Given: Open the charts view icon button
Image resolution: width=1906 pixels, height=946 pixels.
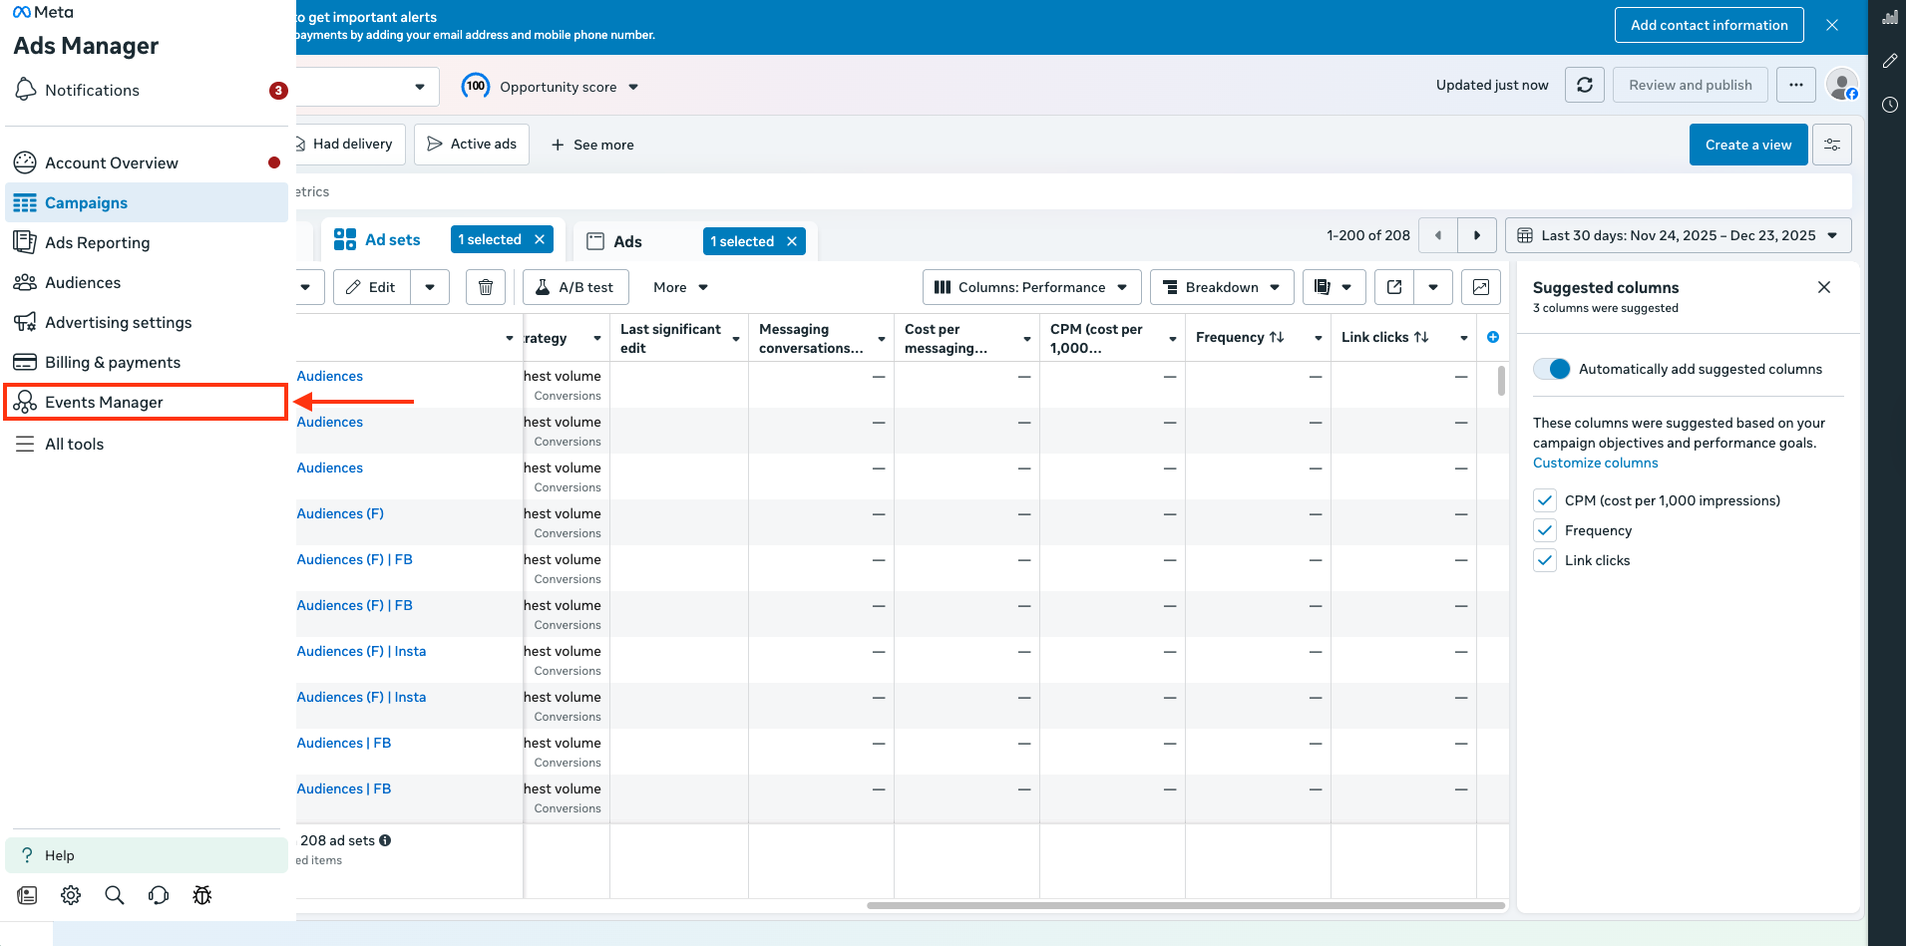Looking at the screenshot, I should coord(1480,287).
